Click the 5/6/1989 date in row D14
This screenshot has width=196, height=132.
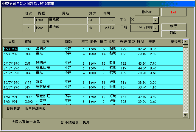pos(10,54)
